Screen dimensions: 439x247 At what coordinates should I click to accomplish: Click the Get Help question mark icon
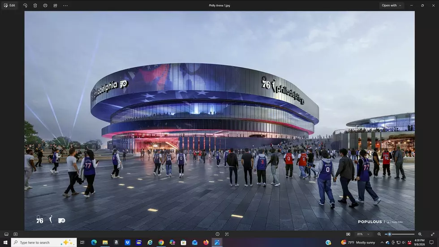coord(328,242)
